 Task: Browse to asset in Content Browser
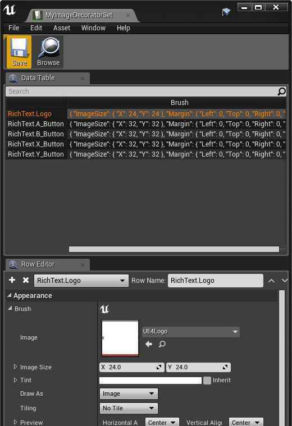pyautogui.click(x=48, y=52)
